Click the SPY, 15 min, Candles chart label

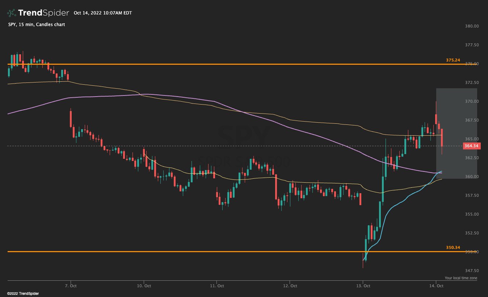[x=36, y=25]
